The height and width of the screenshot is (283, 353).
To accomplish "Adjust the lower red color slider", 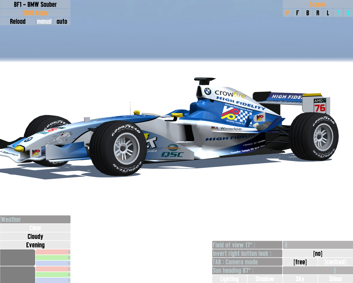I will coord(53,269).
